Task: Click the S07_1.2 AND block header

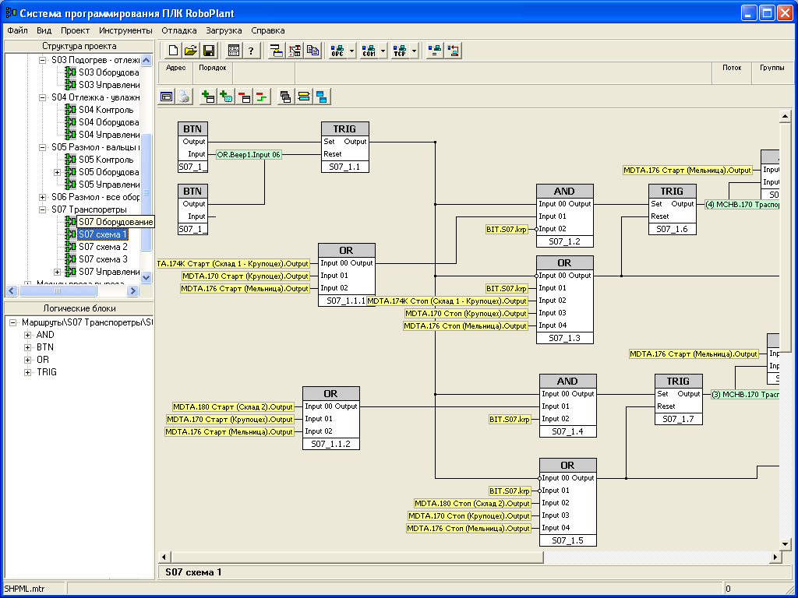Action: [x=564, y=191]
